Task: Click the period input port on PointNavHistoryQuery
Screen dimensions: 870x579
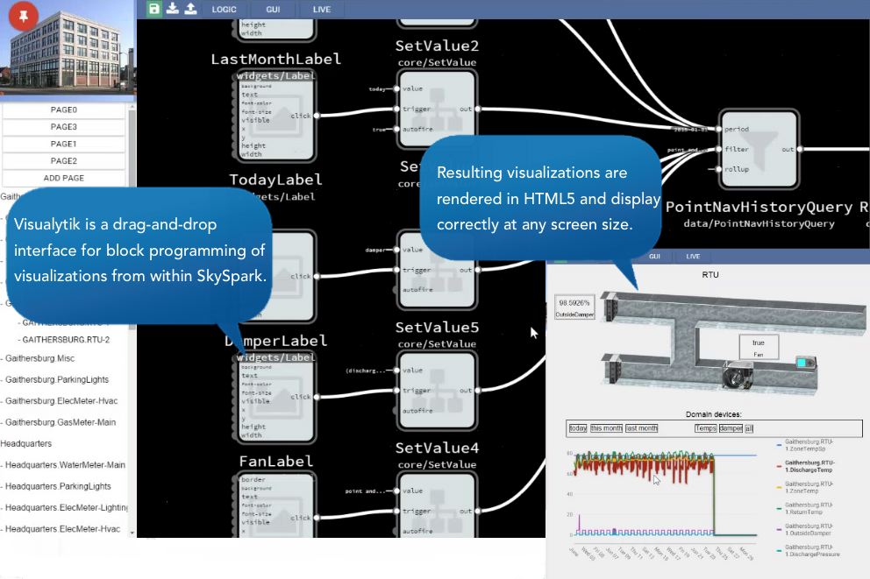Action: coord(719,129)
